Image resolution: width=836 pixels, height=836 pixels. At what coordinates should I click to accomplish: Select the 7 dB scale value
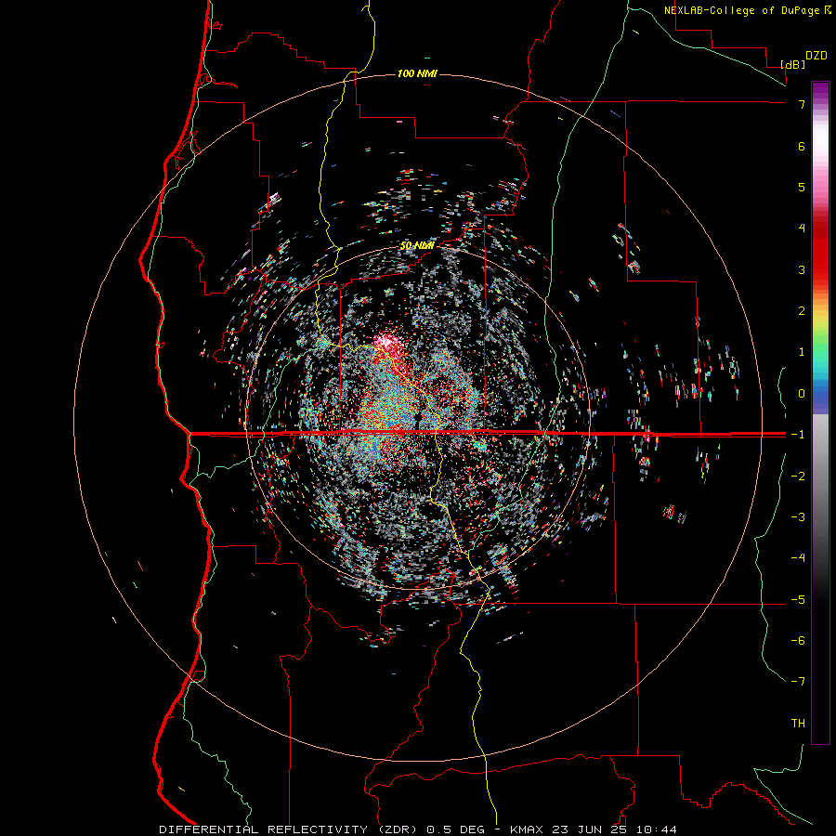click(x=802, y=104)
